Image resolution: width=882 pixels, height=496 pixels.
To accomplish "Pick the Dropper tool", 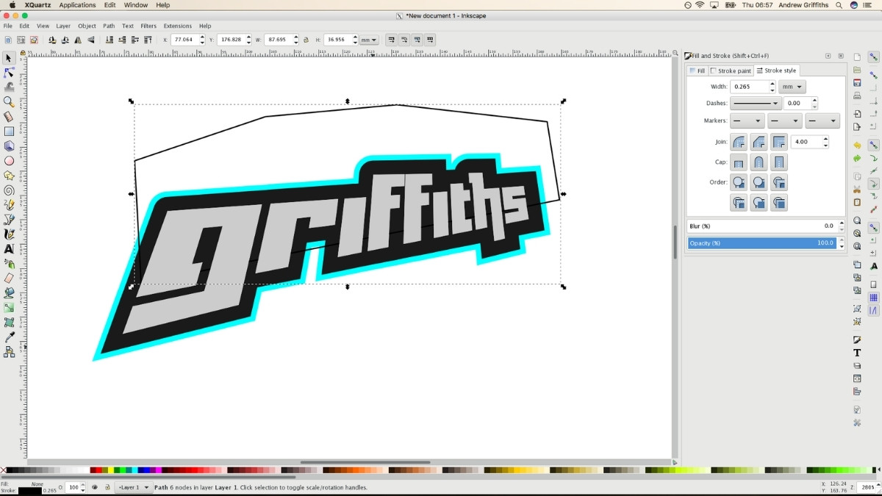I will 9,337.
